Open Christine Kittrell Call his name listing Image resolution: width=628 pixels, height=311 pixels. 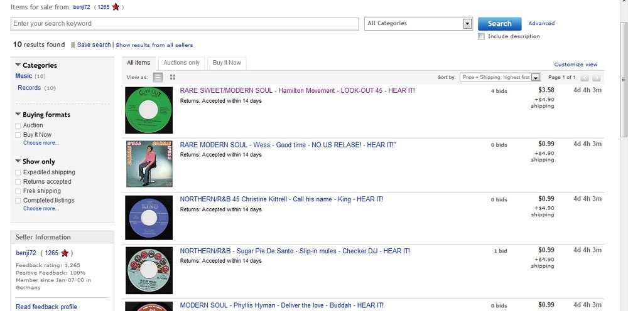[x=281, y=199]
